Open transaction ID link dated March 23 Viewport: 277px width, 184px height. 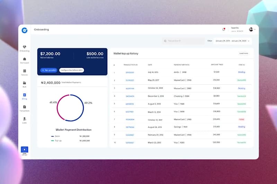click(130, 143)
